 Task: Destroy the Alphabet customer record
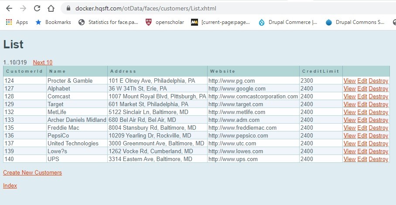tap(378, 88)
